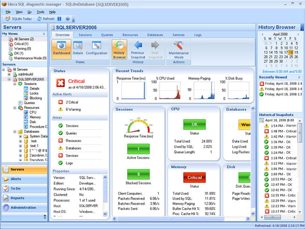This screenshot has height=229, width=305.
Task: Pause the refresh using pause icon
Action: [x=59, y=19]
